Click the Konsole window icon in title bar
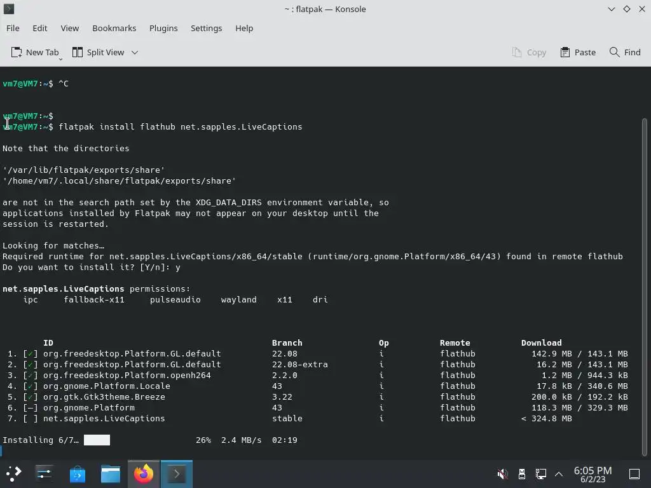The image size is (651, 488). [9, 9]
